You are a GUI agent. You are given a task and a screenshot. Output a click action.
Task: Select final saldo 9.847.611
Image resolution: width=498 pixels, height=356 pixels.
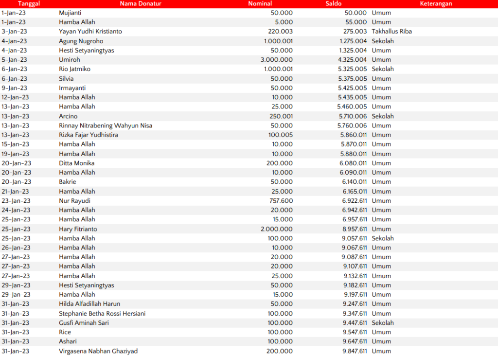(x=355, y=351)
